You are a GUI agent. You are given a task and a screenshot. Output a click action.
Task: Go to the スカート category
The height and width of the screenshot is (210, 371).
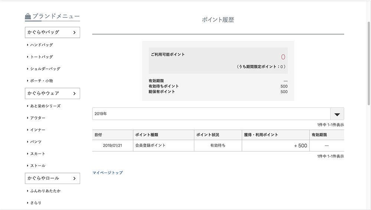pyautogui.click(x=38, y=154)
